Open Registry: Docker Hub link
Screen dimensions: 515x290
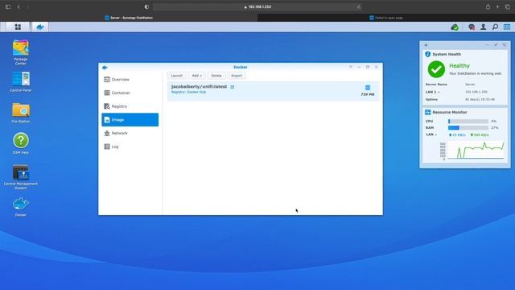pos(188,92)
